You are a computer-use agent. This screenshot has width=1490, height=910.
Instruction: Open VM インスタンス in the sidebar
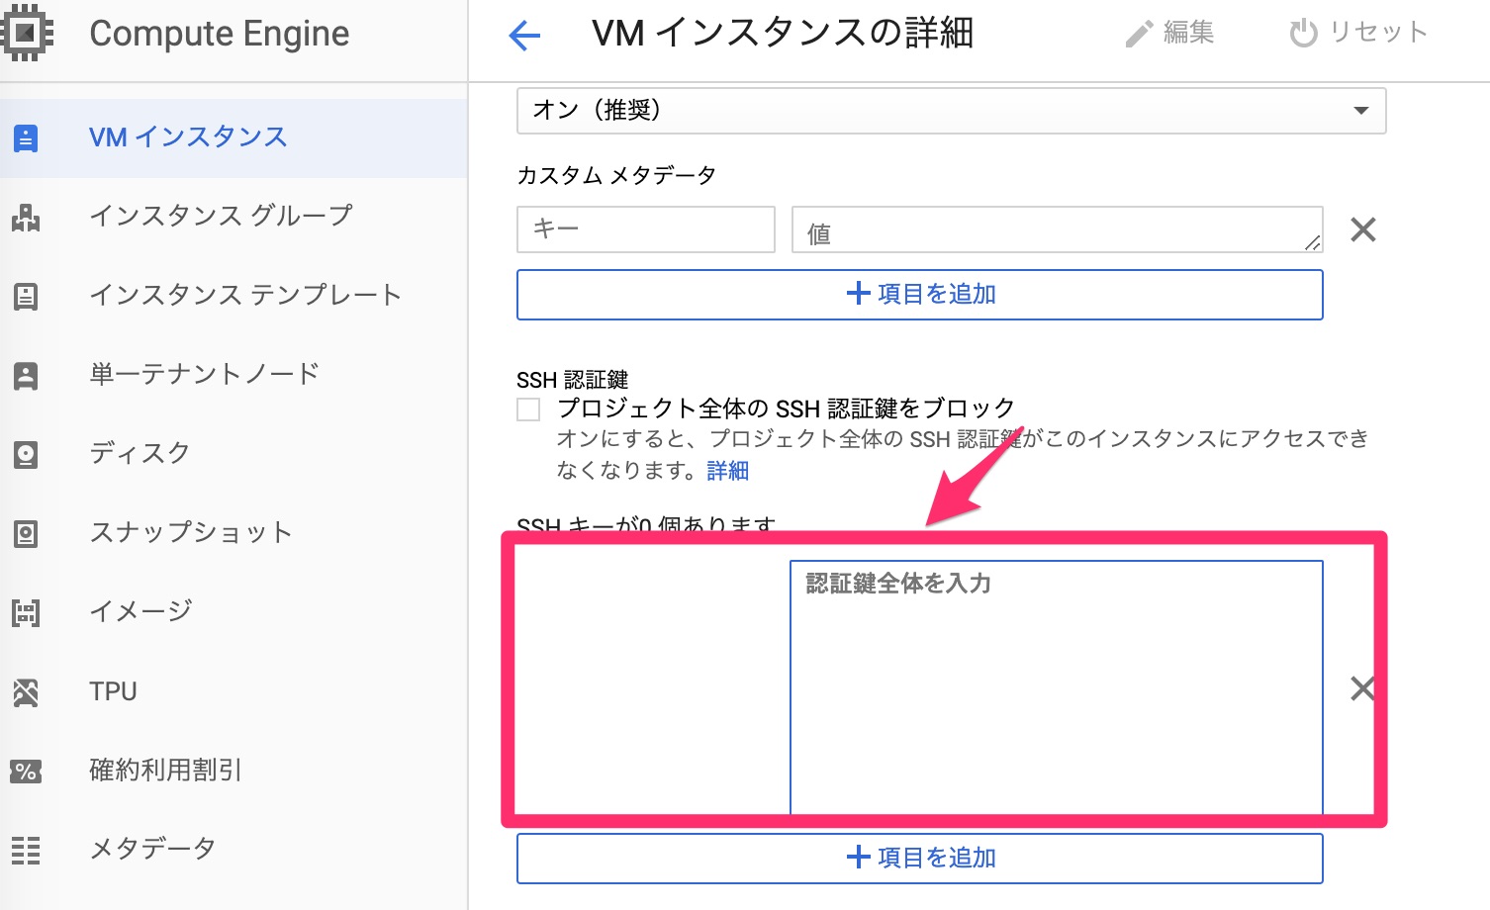233,137
